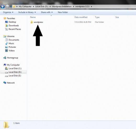Select My Computer in the address path
The height and width of the screenshot is (129, 136).
point(25,7)
